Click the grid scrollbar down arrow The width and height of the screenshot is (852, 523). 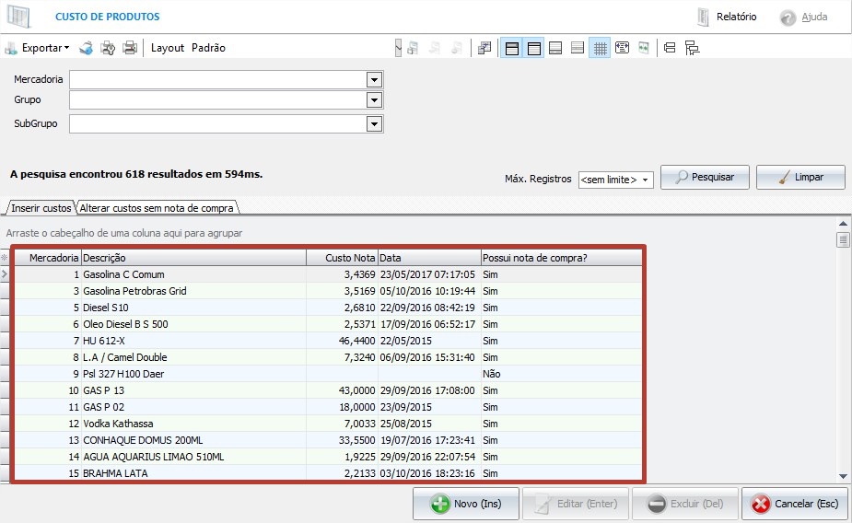843,476
